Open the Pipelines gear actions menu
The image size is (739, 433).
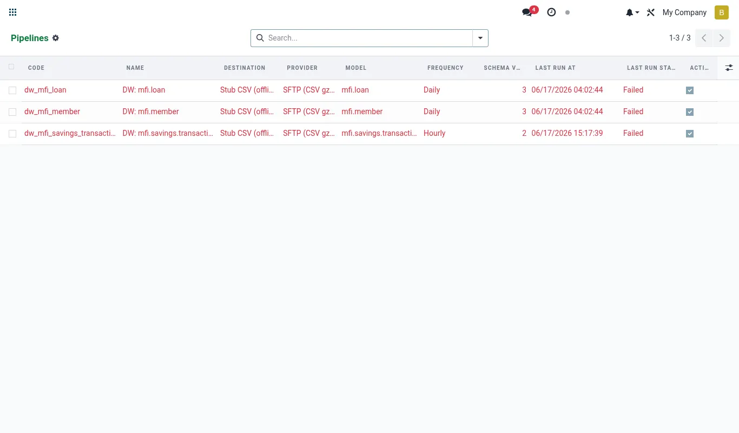(56, 38)
